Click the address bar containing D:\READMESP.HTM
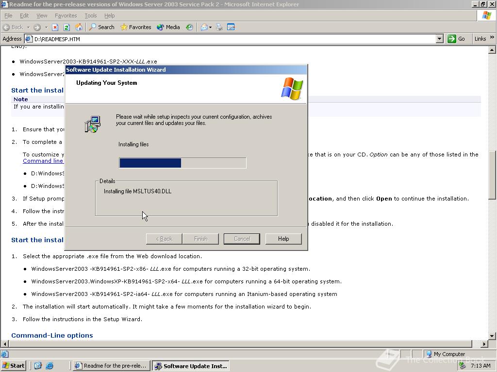Screen dimensions: 497x372 pos(234,39)
